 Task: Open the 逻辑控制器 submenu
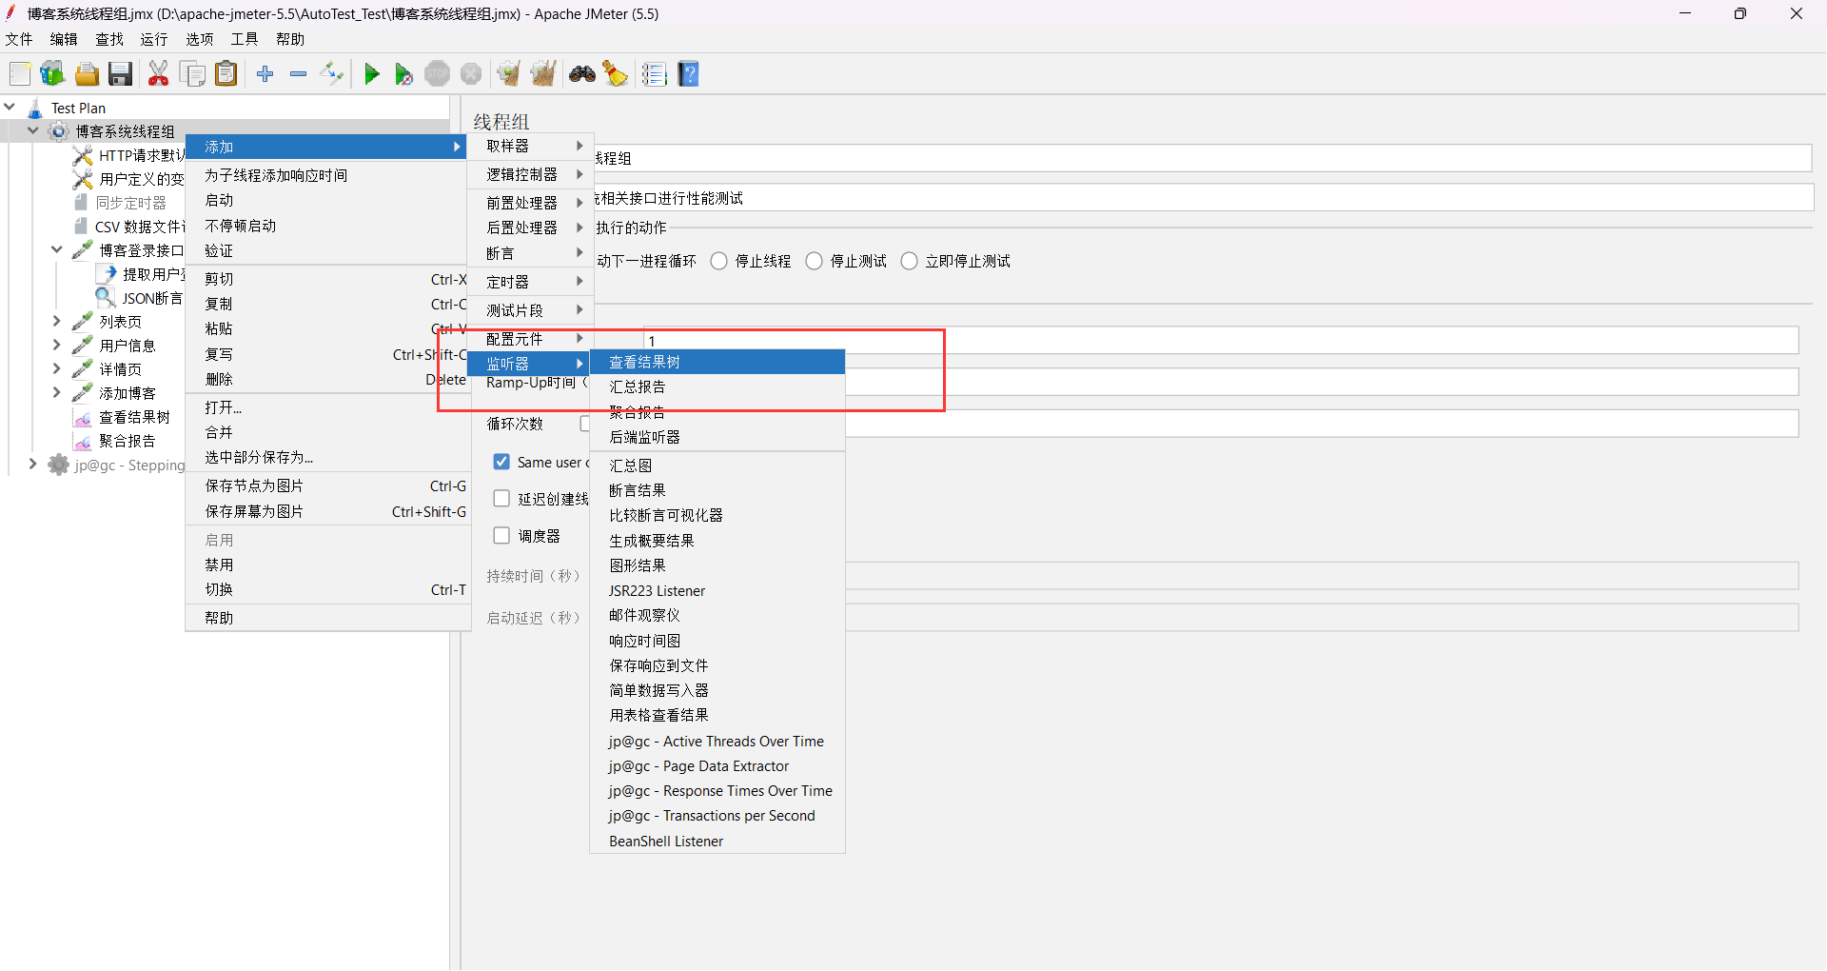pos(530,175)
